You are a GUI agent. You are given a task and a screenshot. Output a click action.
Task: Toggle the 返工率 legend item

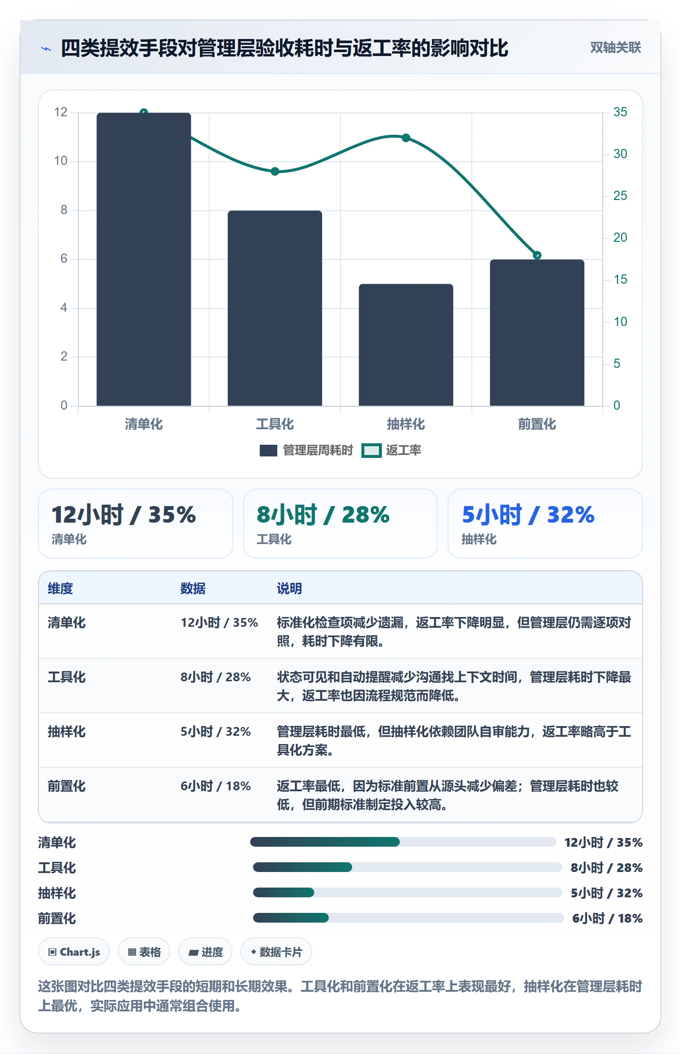(392, 451)
